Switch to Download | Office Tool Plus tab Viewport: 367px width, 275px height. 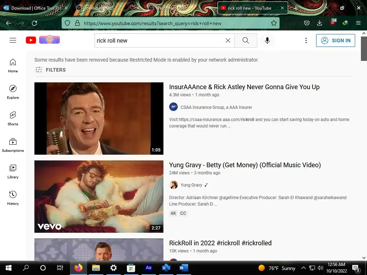[x=35, y=8]
